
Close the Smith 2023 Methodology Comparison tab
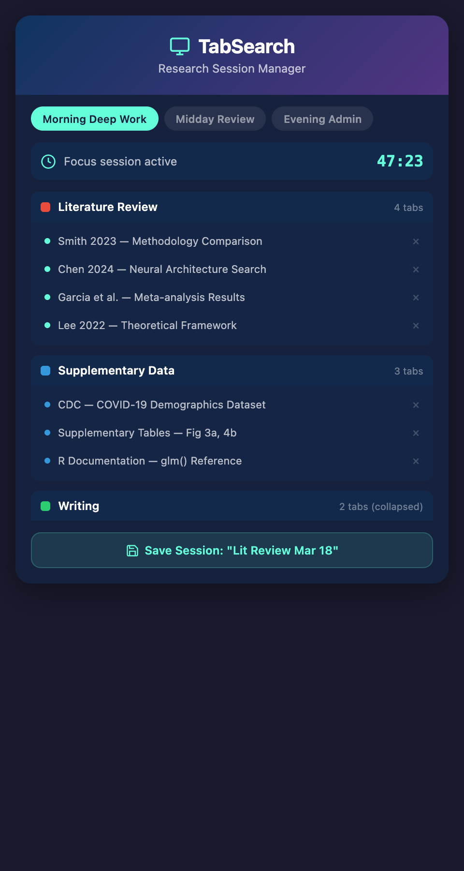point(416,241)
